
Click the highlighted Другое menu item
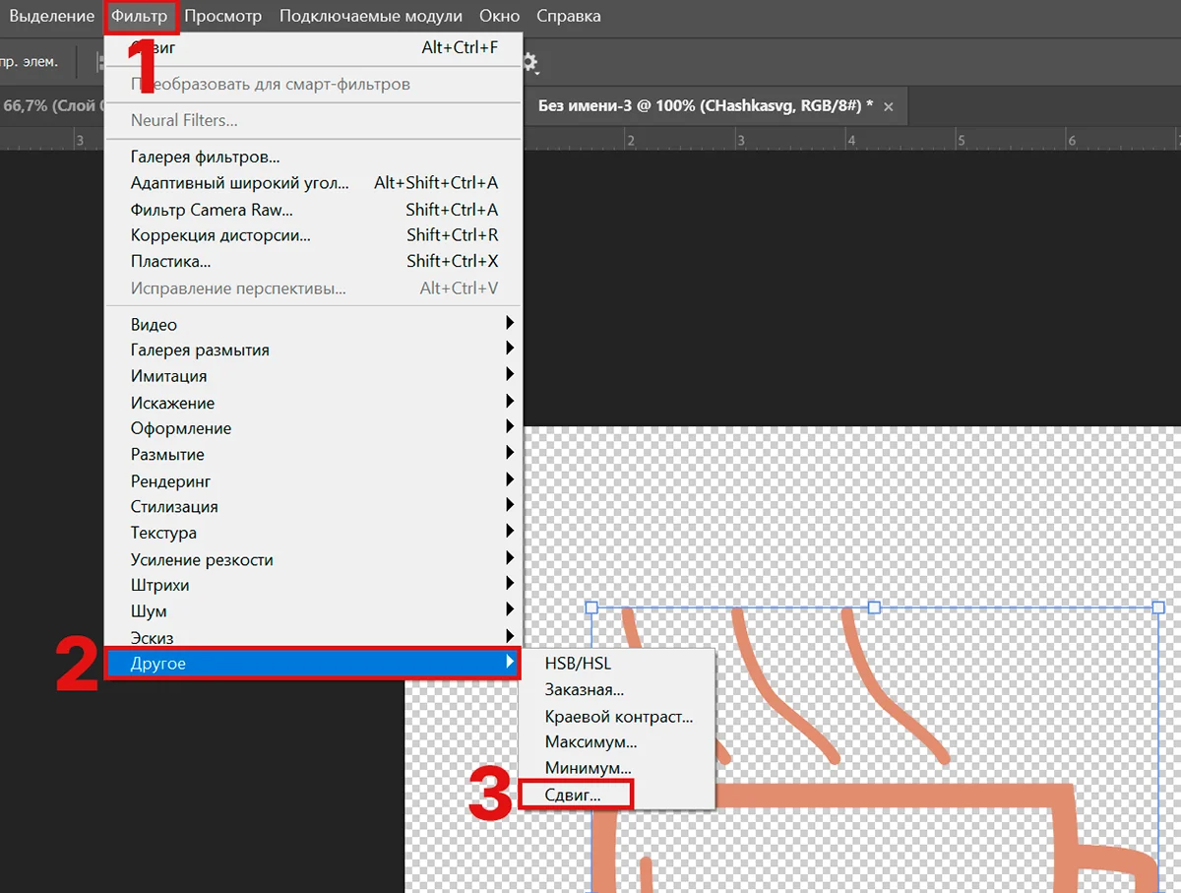coord(313,664)
